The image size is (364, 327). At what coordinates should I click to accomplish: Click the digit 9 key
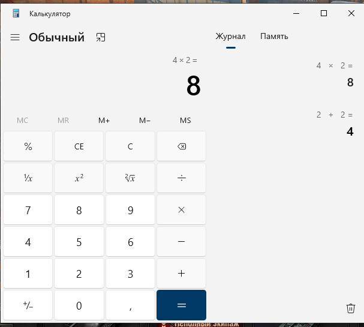coord(130,210)
